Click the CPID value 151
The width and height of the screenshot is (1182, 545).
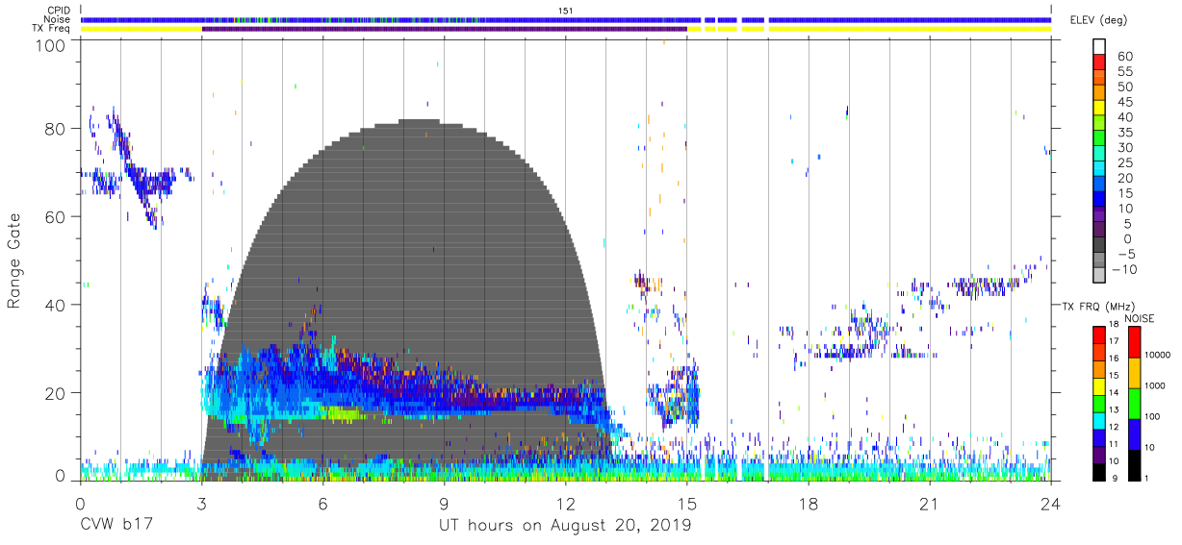click(566, 10)
